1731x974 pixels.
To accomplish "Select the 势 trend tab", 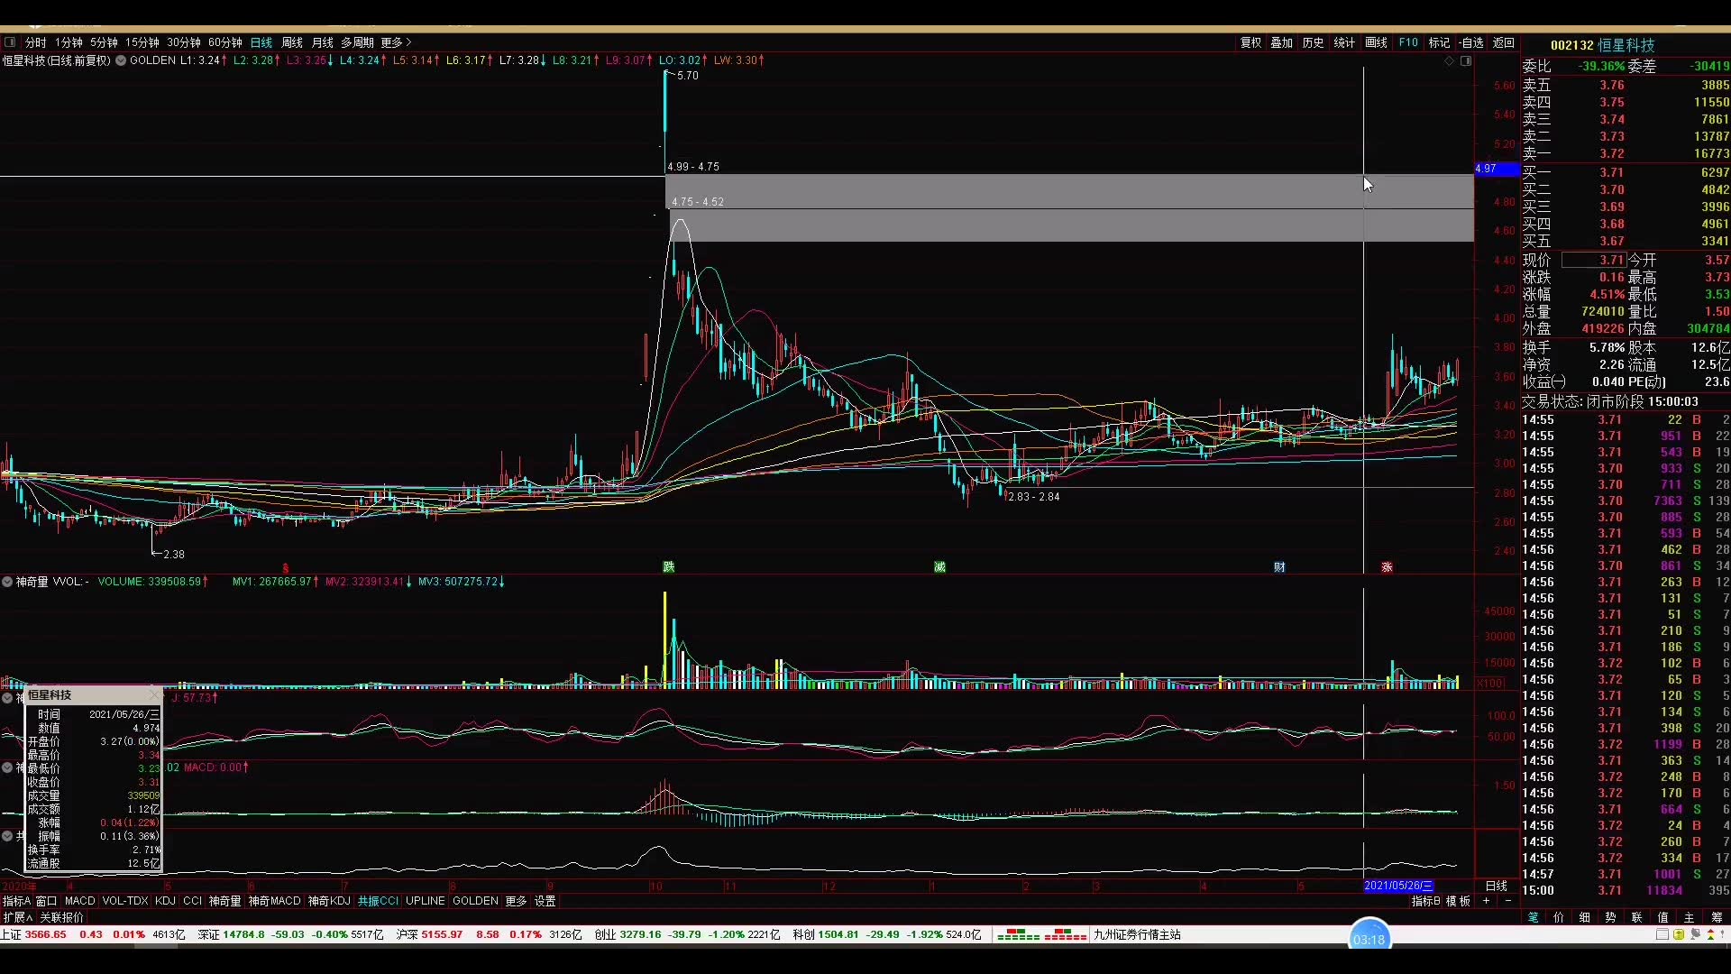I will coord(1611,917).
